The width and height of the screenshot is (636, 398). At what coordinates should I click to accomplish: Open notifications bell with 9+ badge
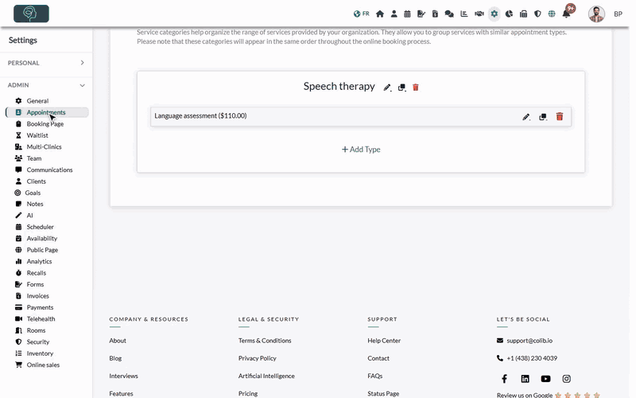(x=567, y=14)
